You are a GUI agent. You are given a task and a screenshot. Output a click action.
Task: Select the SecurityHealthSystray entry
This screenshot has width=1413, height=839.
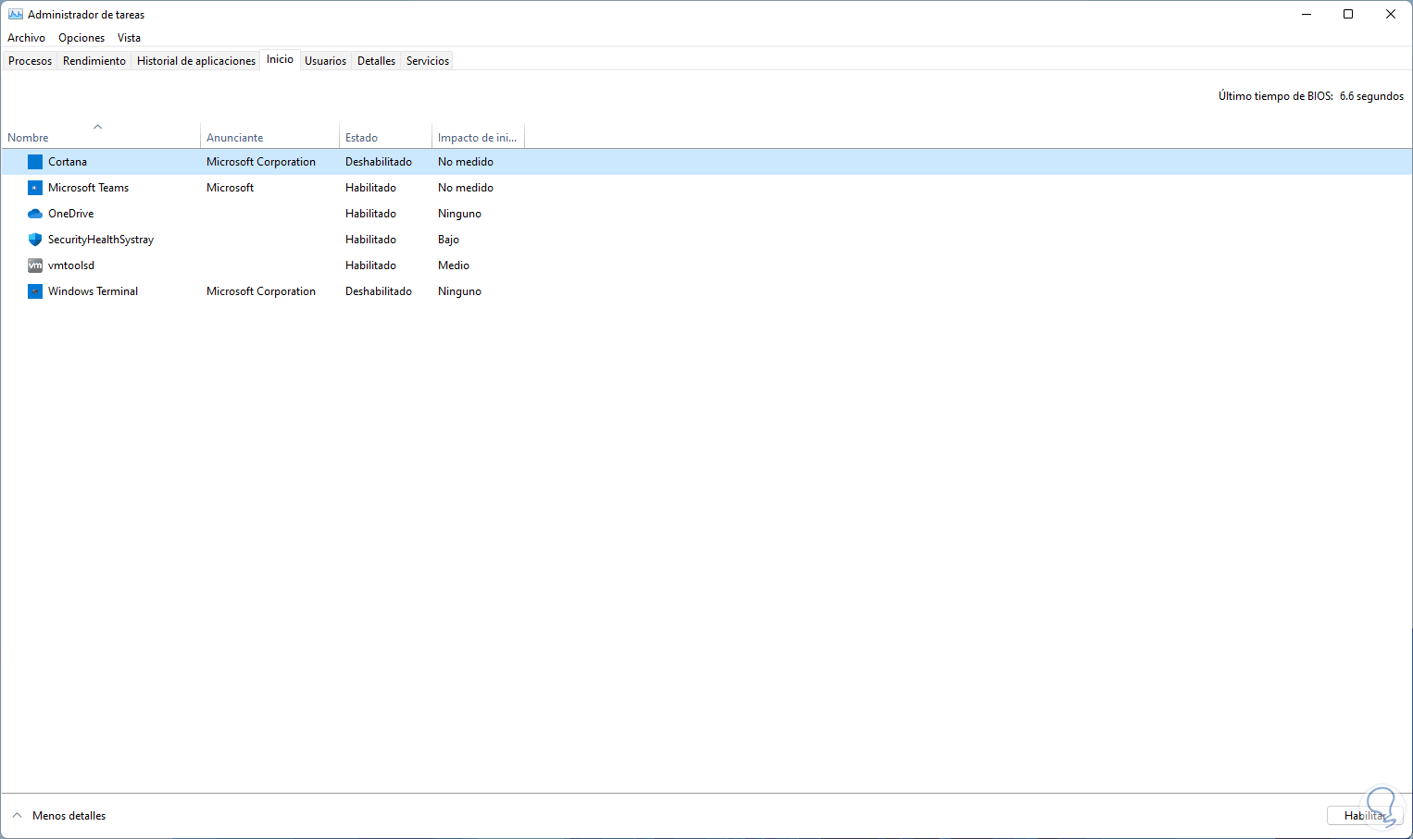tap(101, 240)
